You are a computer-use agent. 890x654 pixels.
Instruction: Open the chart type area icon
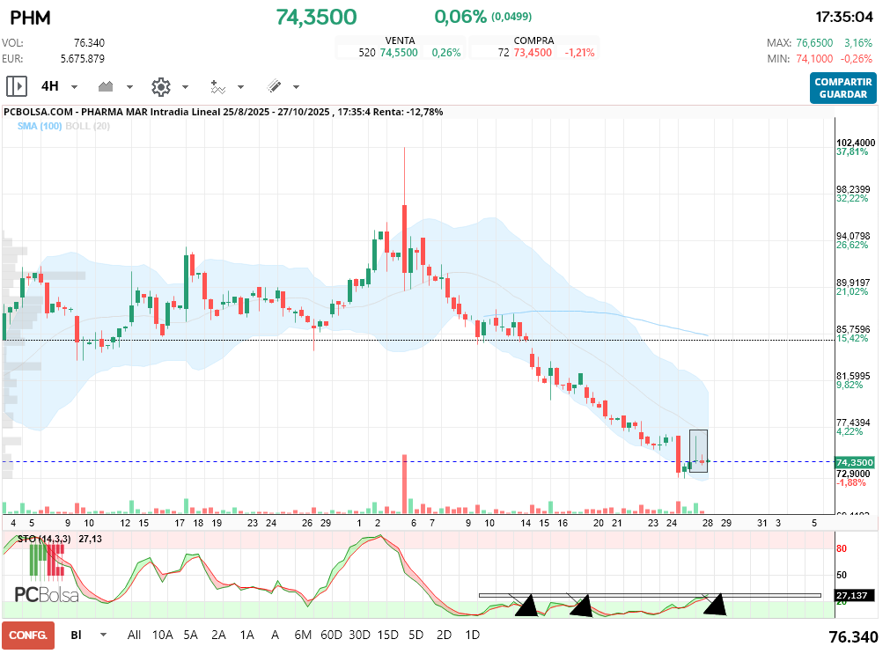click(107, 86)
